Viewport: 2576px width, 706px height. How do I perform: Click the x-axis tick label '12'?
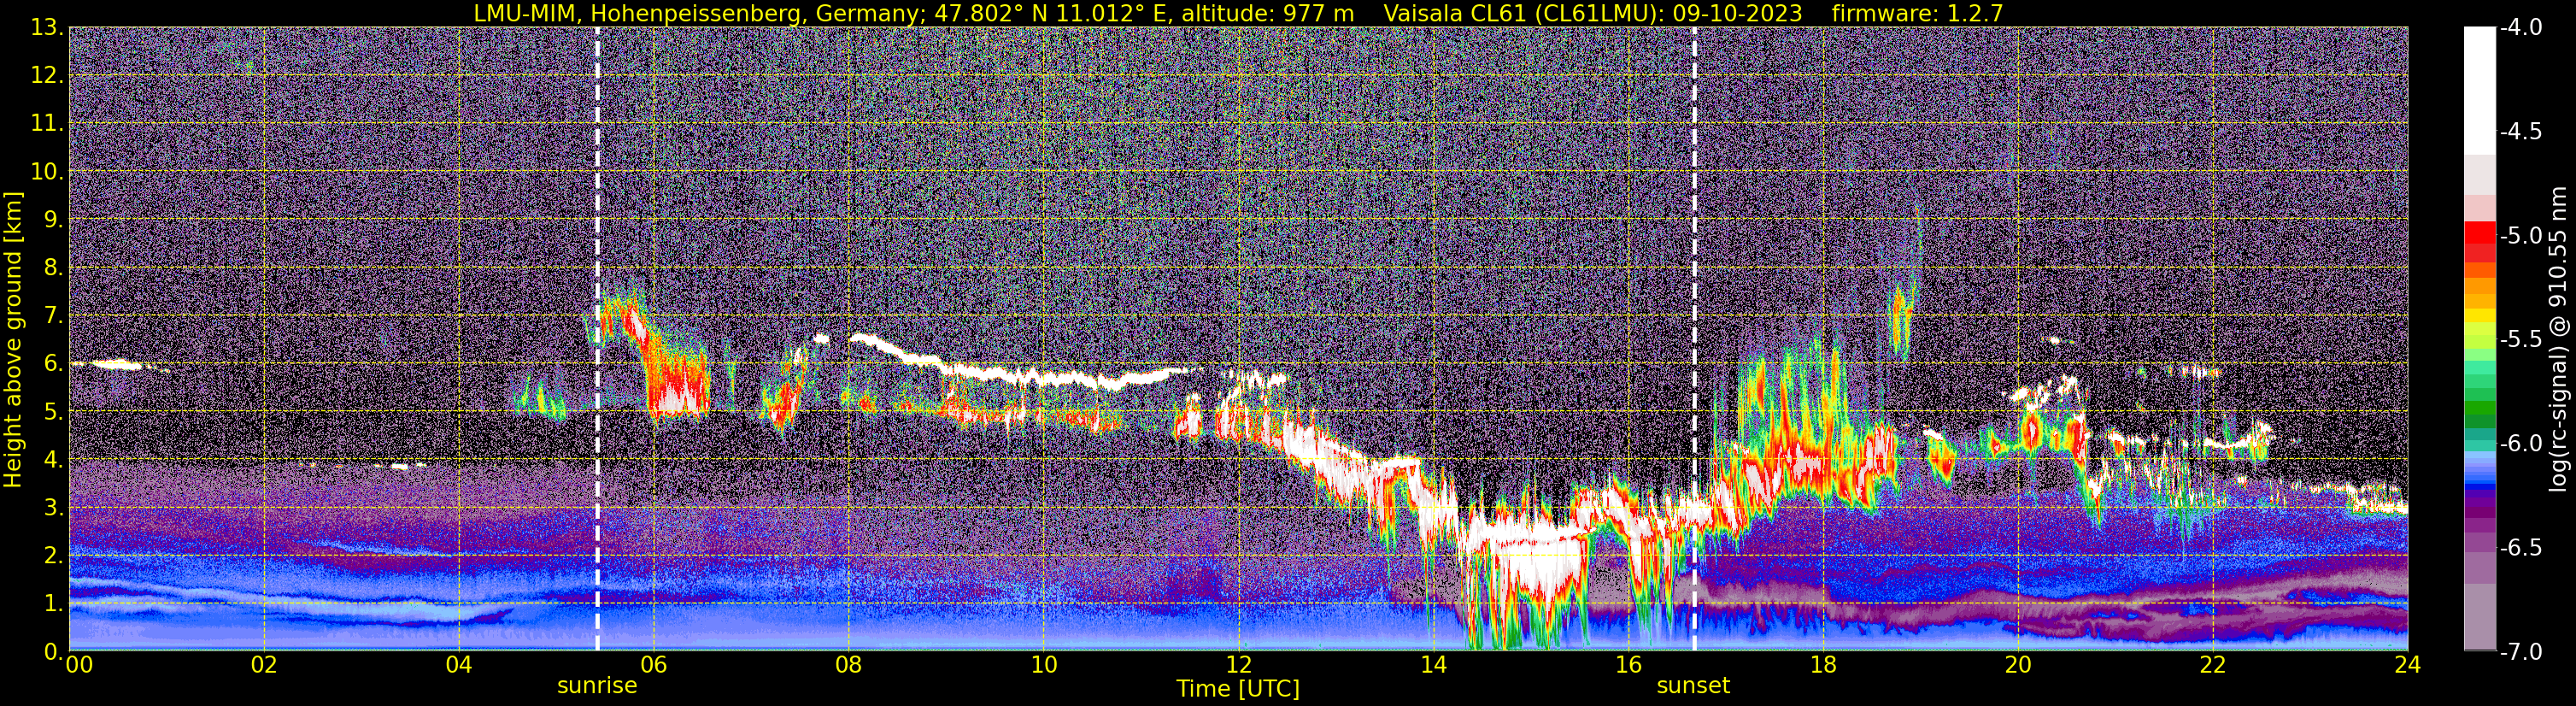click(x=1238, y=665)
